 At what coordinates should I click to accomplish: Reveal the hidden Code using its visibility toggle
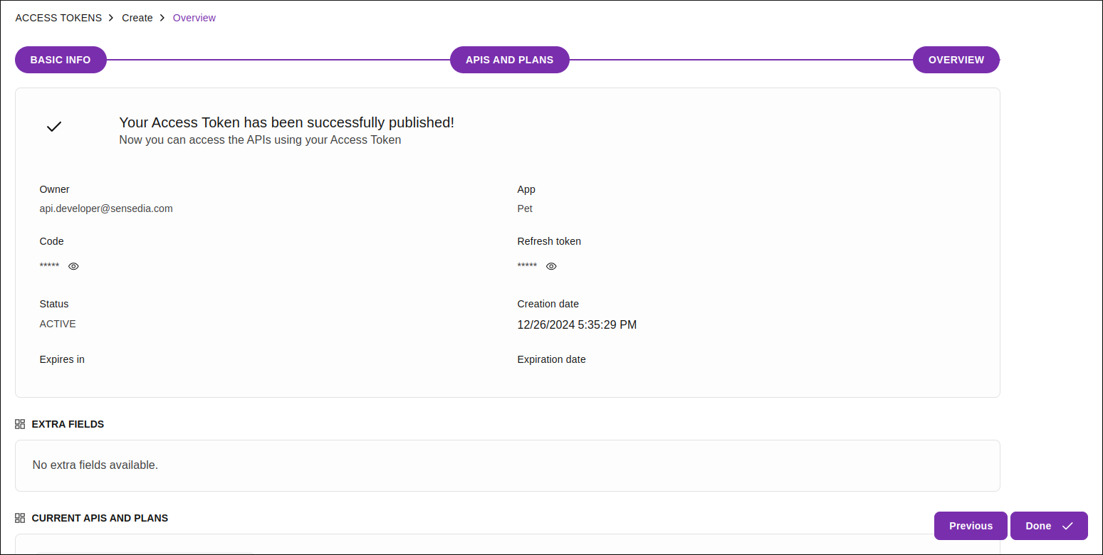click(73, 265)
